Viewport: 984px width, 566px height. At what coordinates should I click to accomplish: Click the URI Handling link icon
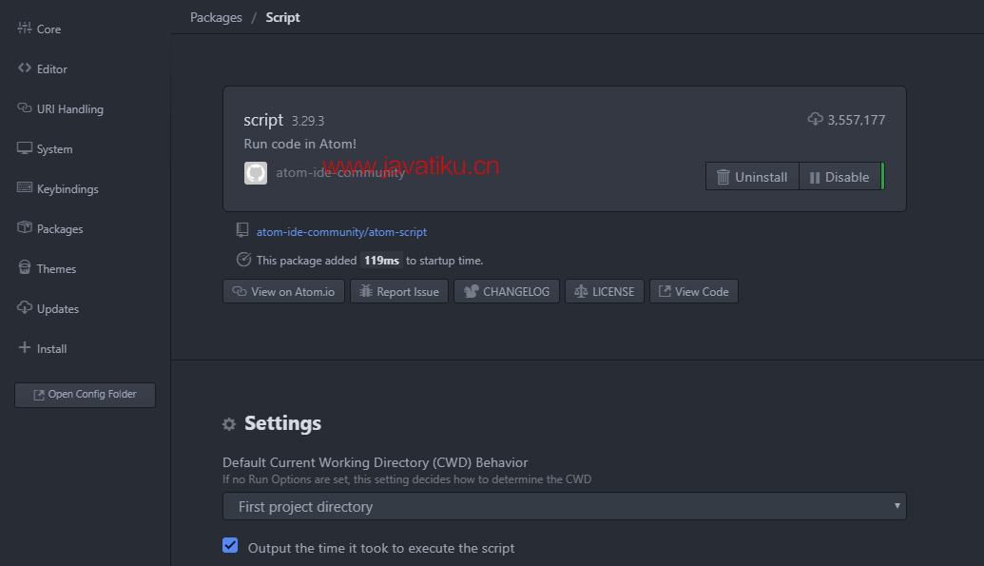pos(25,108)
